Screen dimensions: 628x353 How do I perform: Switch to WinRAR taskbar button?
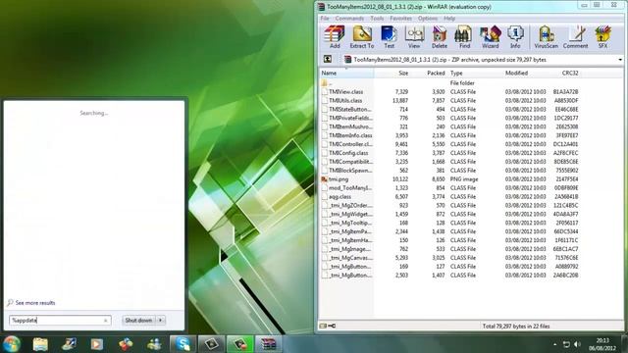point(268,344)
